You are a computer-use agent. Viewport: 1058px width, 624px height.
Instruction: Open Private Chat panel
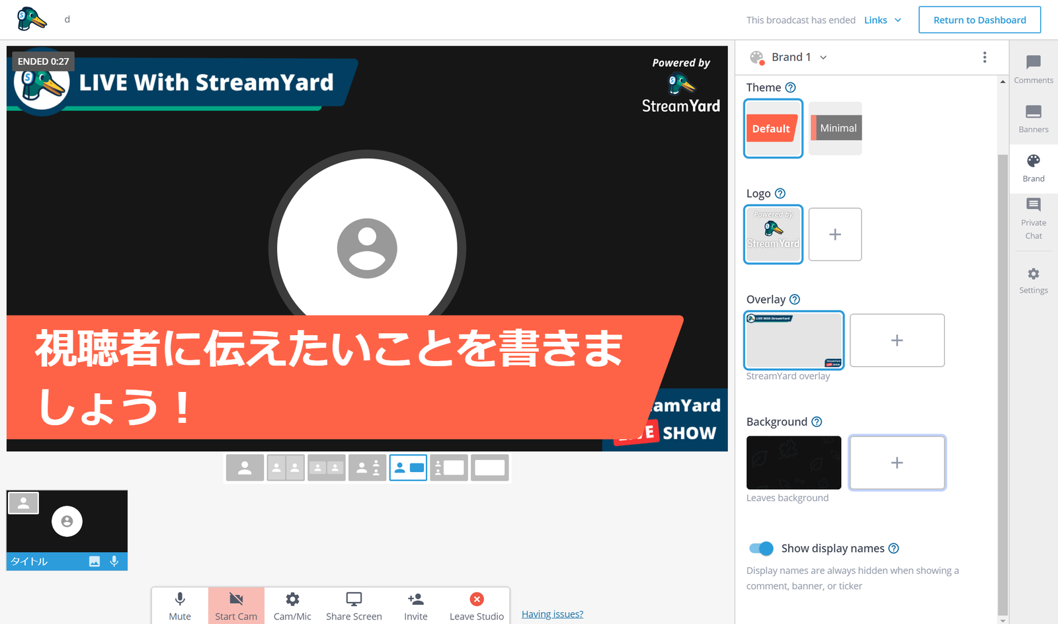click(1034, 218)
